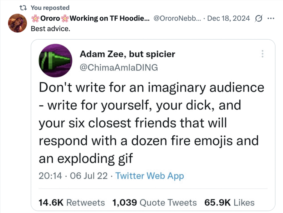The width and height of the screenshot is (283, 213).
Task: View the 65.9K Likes list
Action: [x=229, y=203]
